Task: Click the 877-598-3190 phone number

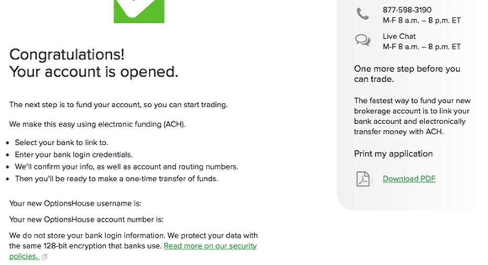Action: point(407,10)
